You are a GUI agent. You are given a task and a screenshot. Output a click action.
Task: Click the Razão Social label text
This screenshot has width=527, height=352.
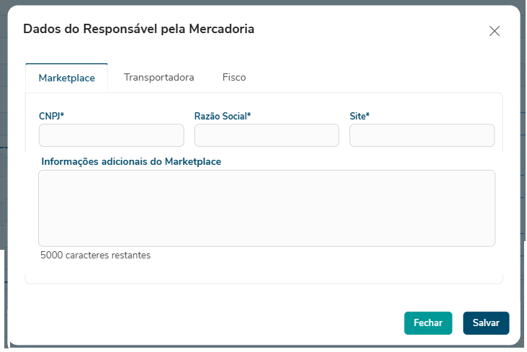click(x=220, y=115)
